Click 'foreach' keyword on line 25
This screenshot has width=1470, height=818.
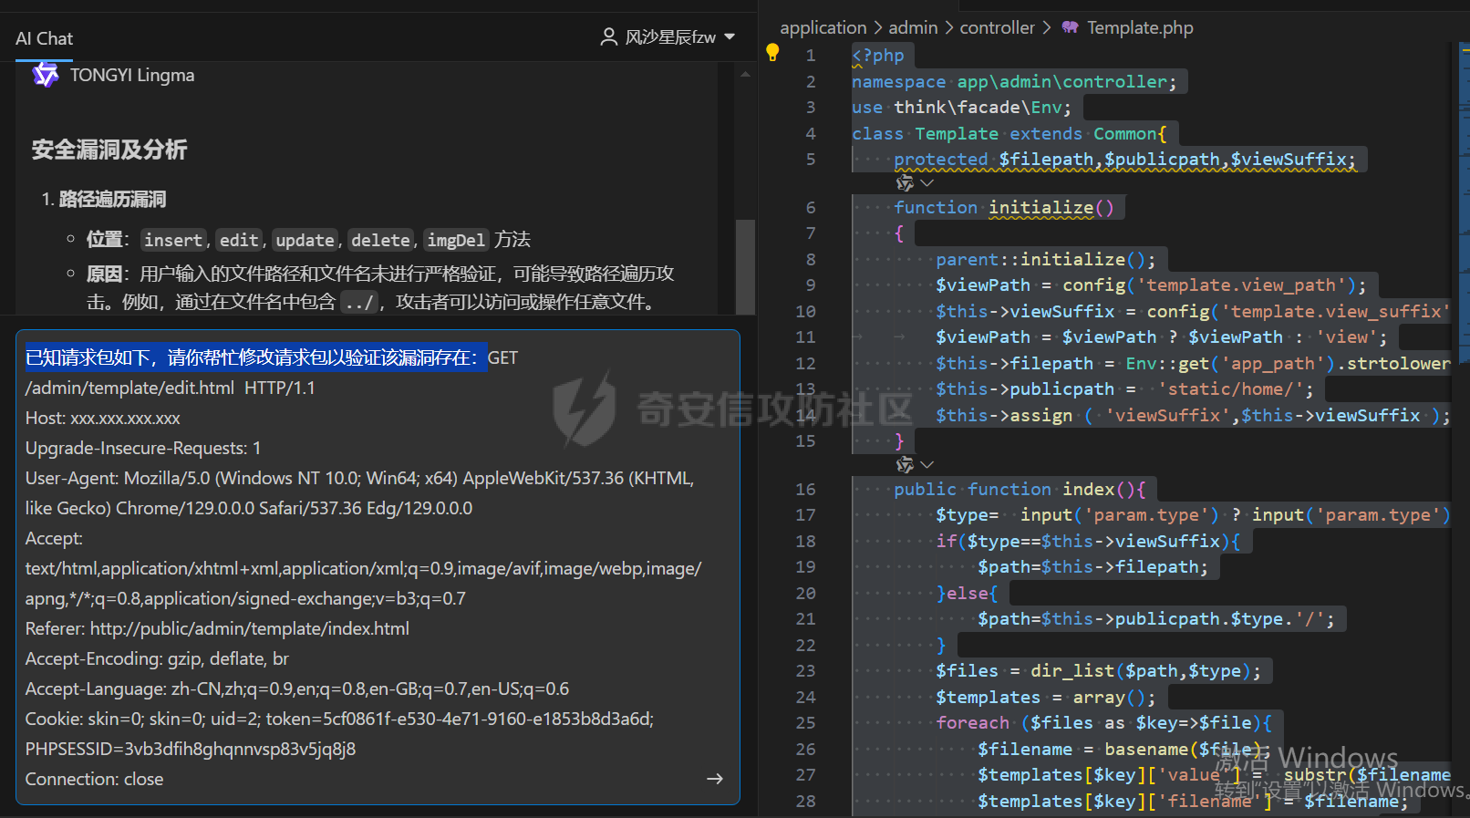coord(972,723)
